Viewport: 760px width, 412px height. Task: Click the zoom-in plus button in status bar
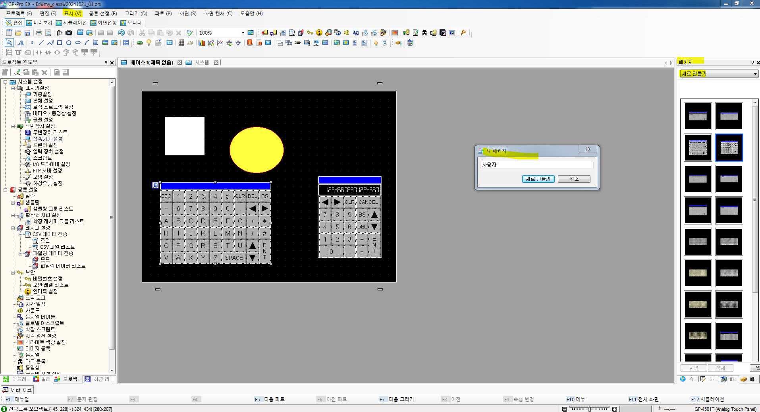click(x=615, y=409)
